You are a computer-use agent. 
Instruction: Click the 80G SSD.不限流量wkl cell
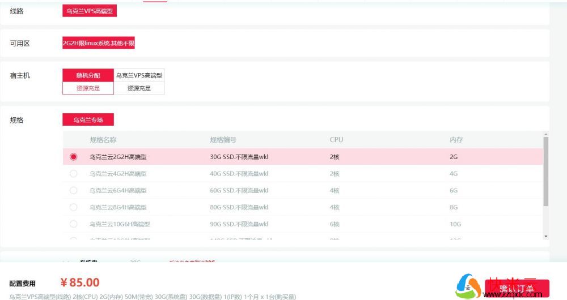pos(239,207)
